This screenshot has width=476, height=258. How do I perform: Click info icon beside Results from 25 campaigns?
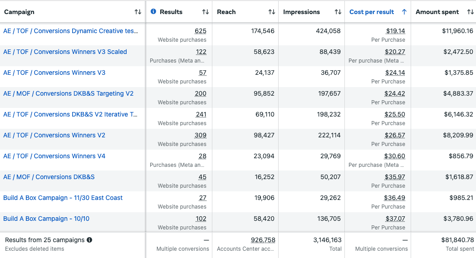tap(89, 240)
